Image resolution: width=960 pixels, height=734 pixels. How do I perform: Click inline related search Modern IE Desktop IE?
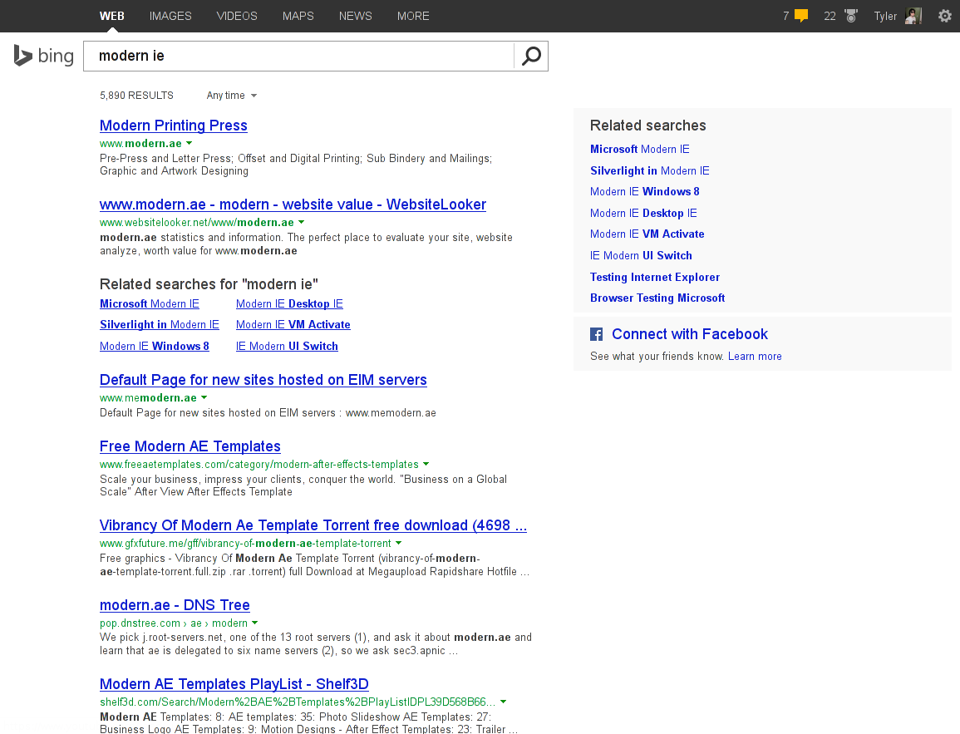pos(289,303)
